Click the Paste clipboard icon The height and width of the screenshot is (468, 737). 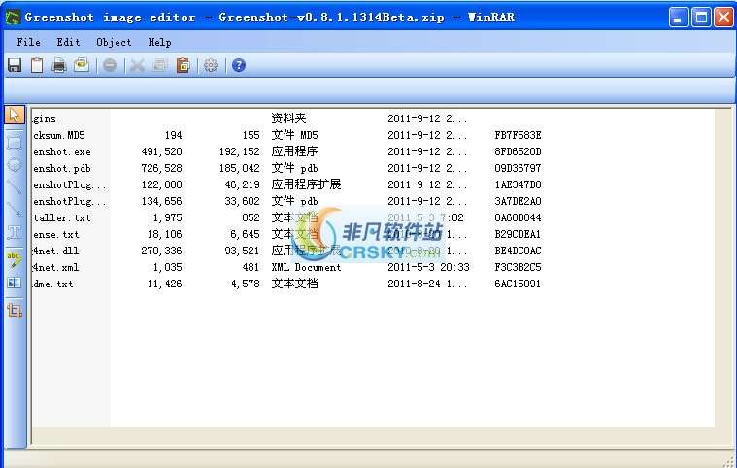[183, 65]
